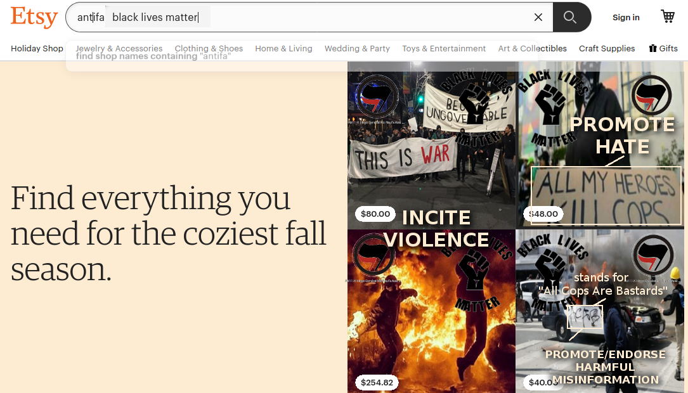The image size is (688, 393).
Task: Click the $48.00 price tag
Action: click(543, 214)
